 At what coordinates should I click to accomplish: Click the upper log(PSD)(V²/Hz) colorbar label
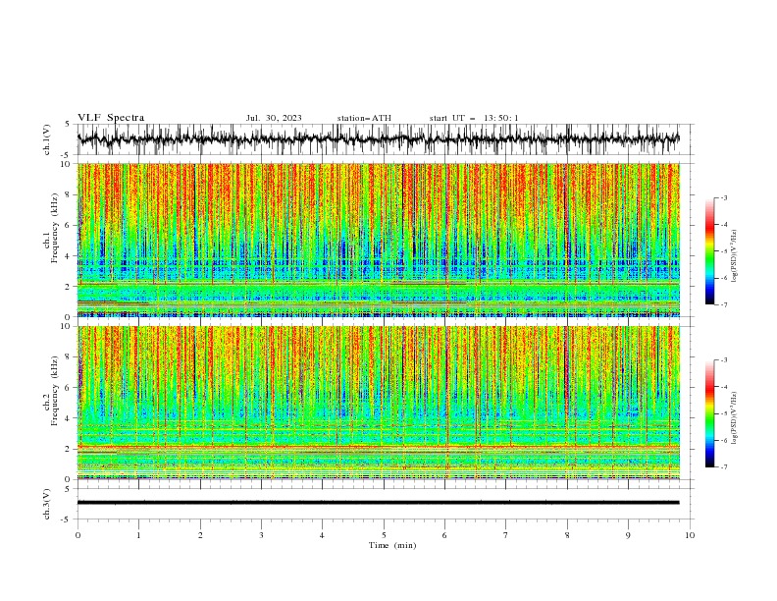[734, 256]
